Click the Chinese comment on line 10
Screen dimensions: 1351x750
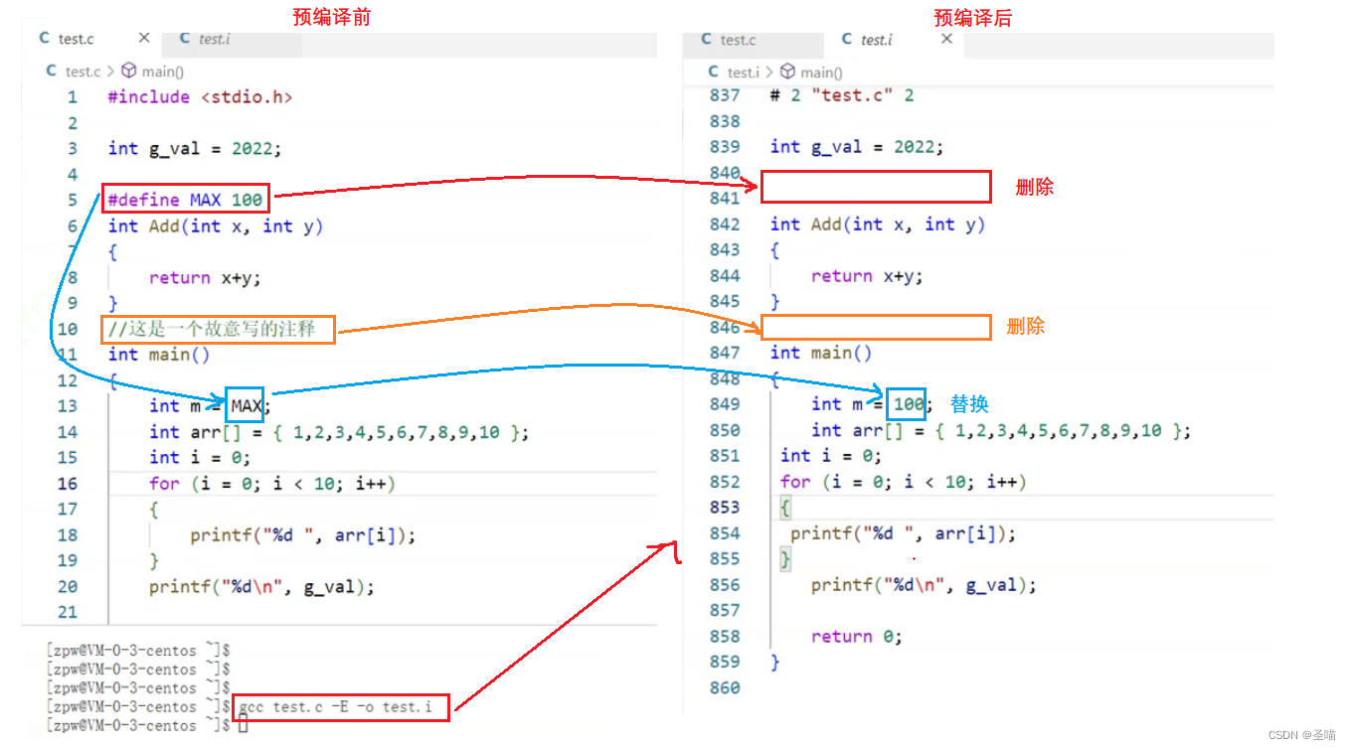coord(212,329)
